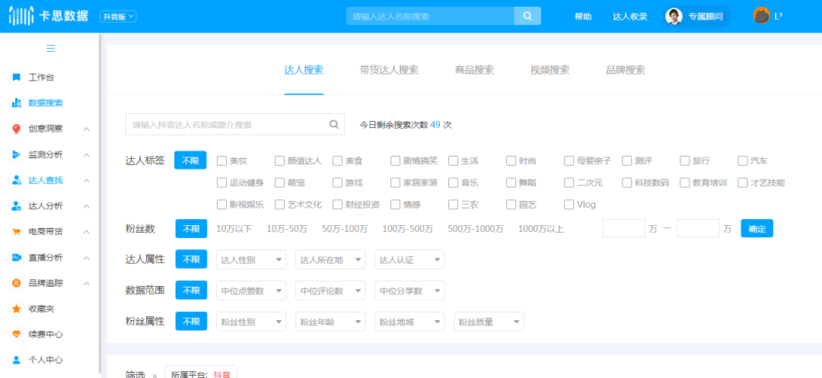Toggle the 电商带货 sidebar chevron
Screen dimensions: 822x378
tap(87, 232)
